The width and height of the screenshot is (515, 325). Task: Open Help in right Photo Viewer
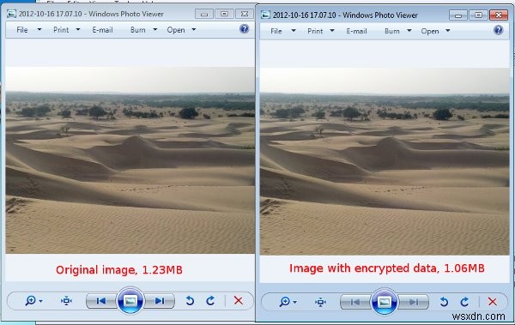pyautogui.click(x=498, y=30)
